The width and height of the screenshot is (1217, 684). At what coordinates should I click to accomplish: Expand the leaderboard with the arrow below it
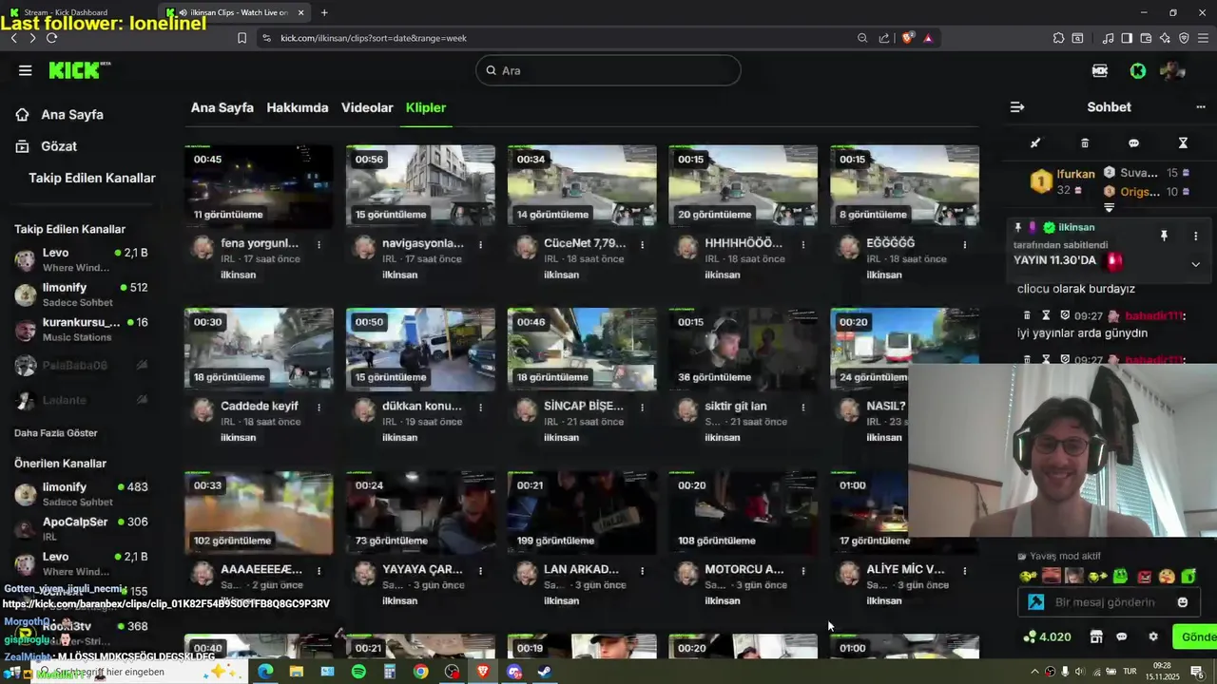pos(1109,207)
